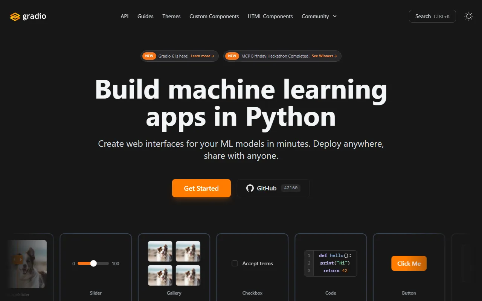Go to the Themes page
The image size is (482, 301).
point(171,16)
